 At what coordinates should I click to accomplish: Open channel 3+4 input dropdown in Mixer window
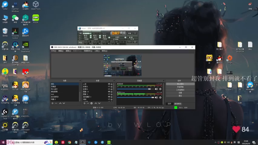(x=109, y=33)
